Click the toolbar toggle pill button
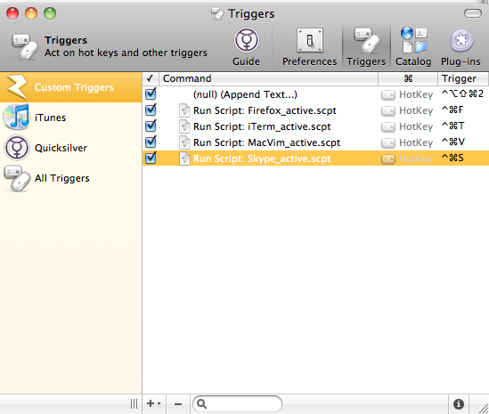The height and width of the screenshot is (414, 489). click(473, 13)
